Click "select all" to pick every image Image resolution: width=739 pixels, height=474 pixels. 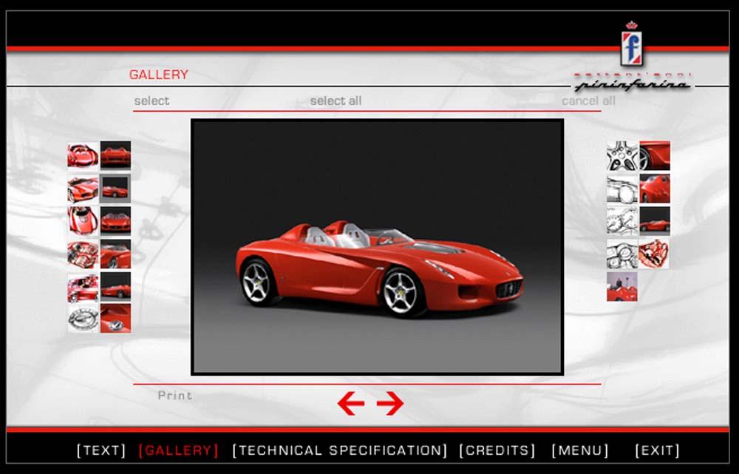(336, 101)
